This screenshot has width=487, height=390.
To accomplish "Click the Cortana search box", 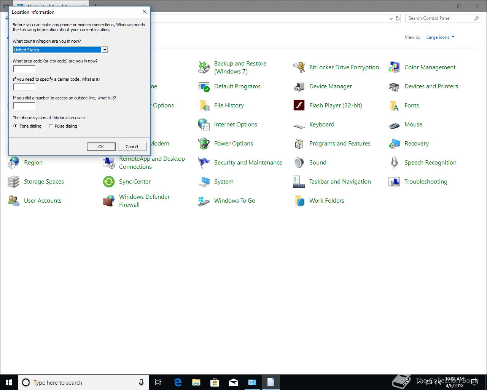I will tap(84, 382).
